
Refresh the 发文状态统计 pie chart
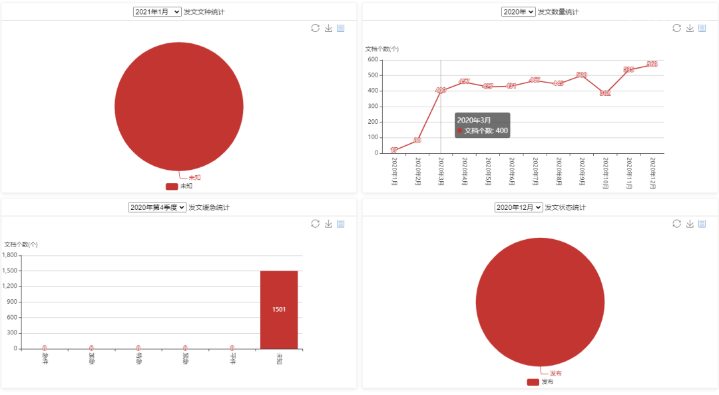click(677, 224)
